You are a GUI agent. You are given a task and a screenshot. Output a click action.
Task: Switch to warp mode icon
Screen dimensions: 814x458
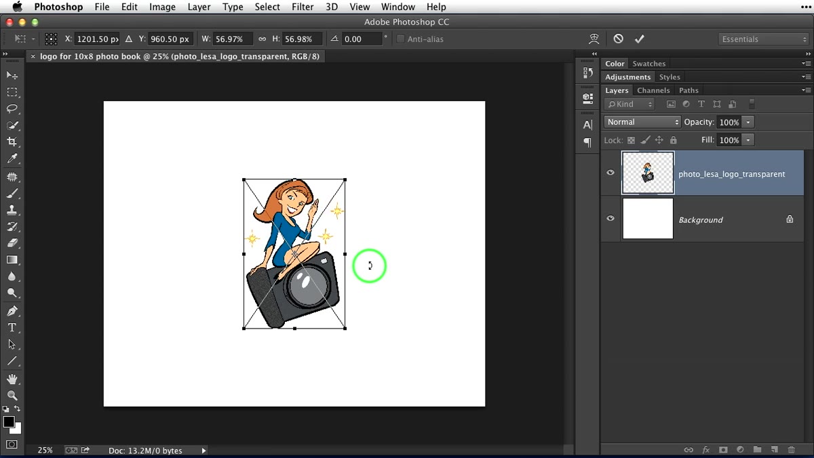[594, 39]
